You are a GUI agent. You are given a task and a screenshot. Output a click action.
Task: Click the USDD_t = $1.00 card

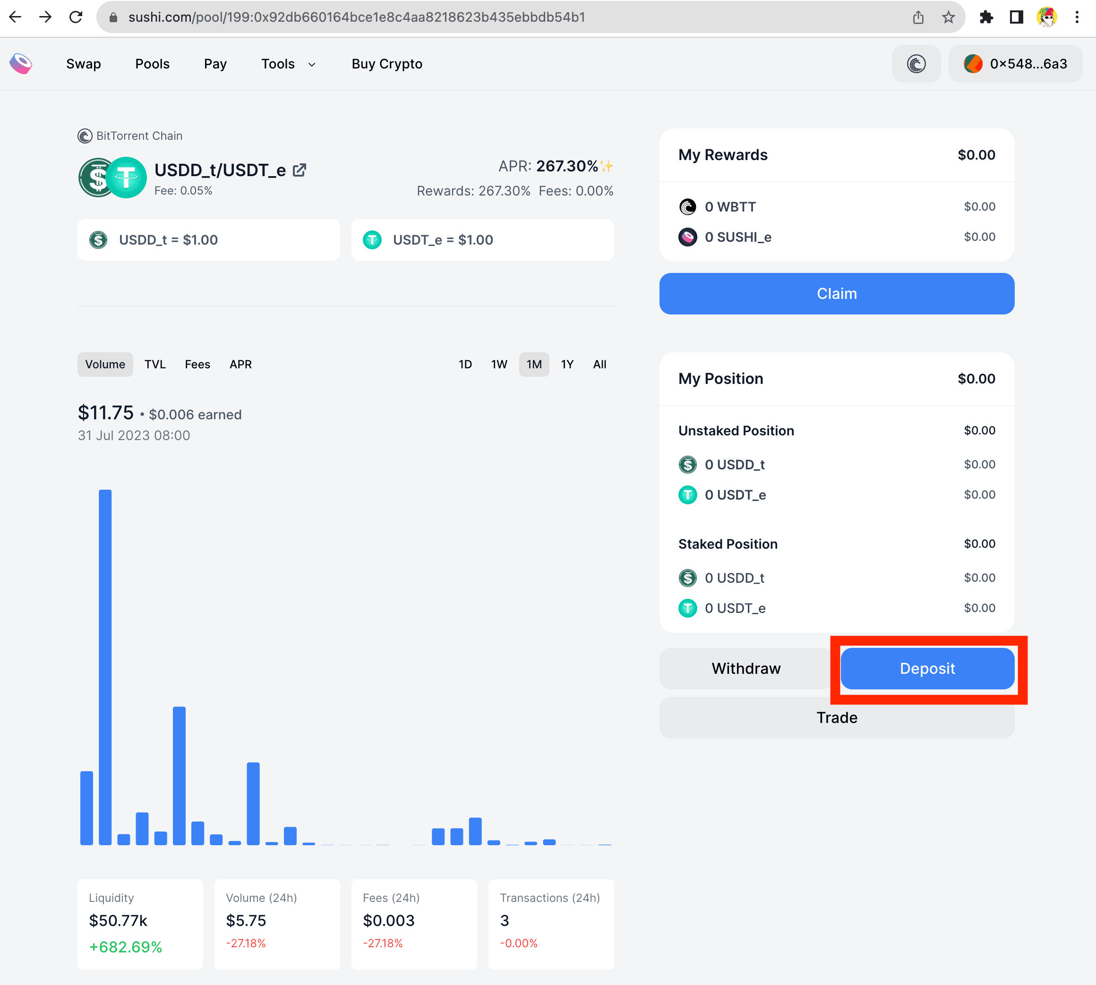coord(208,240)
